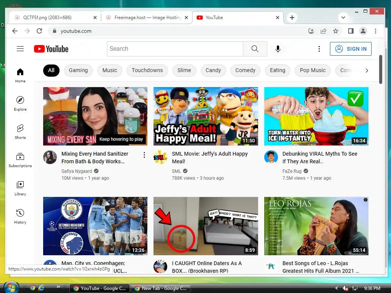Select the Eating filter chip
The image size is (391, 293).
pos(278,70)
